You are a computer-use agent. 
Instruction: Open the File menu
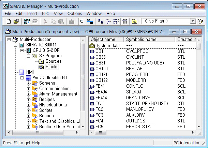8,14
